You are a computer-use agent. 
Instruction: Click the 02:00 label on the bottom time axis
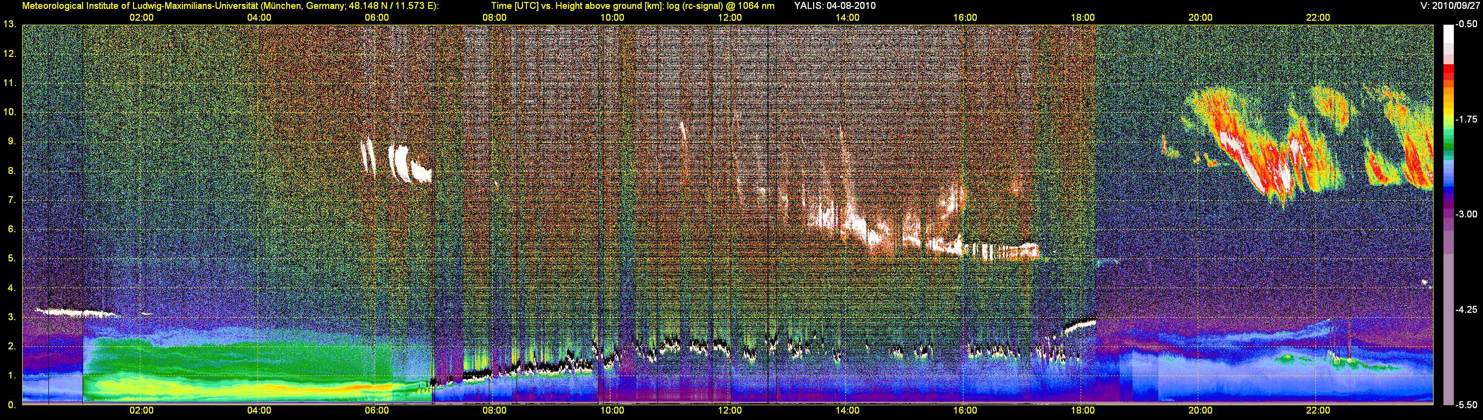point(141,411)
